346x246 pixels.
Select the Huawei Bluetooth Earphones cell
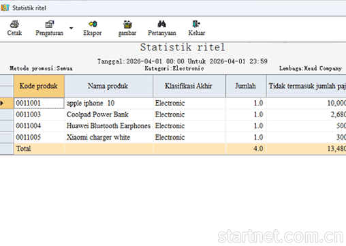coord(108,126)
